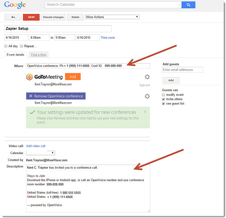Uncheck guests can invite others
226x218 pixels.
(x=164, y=99)
